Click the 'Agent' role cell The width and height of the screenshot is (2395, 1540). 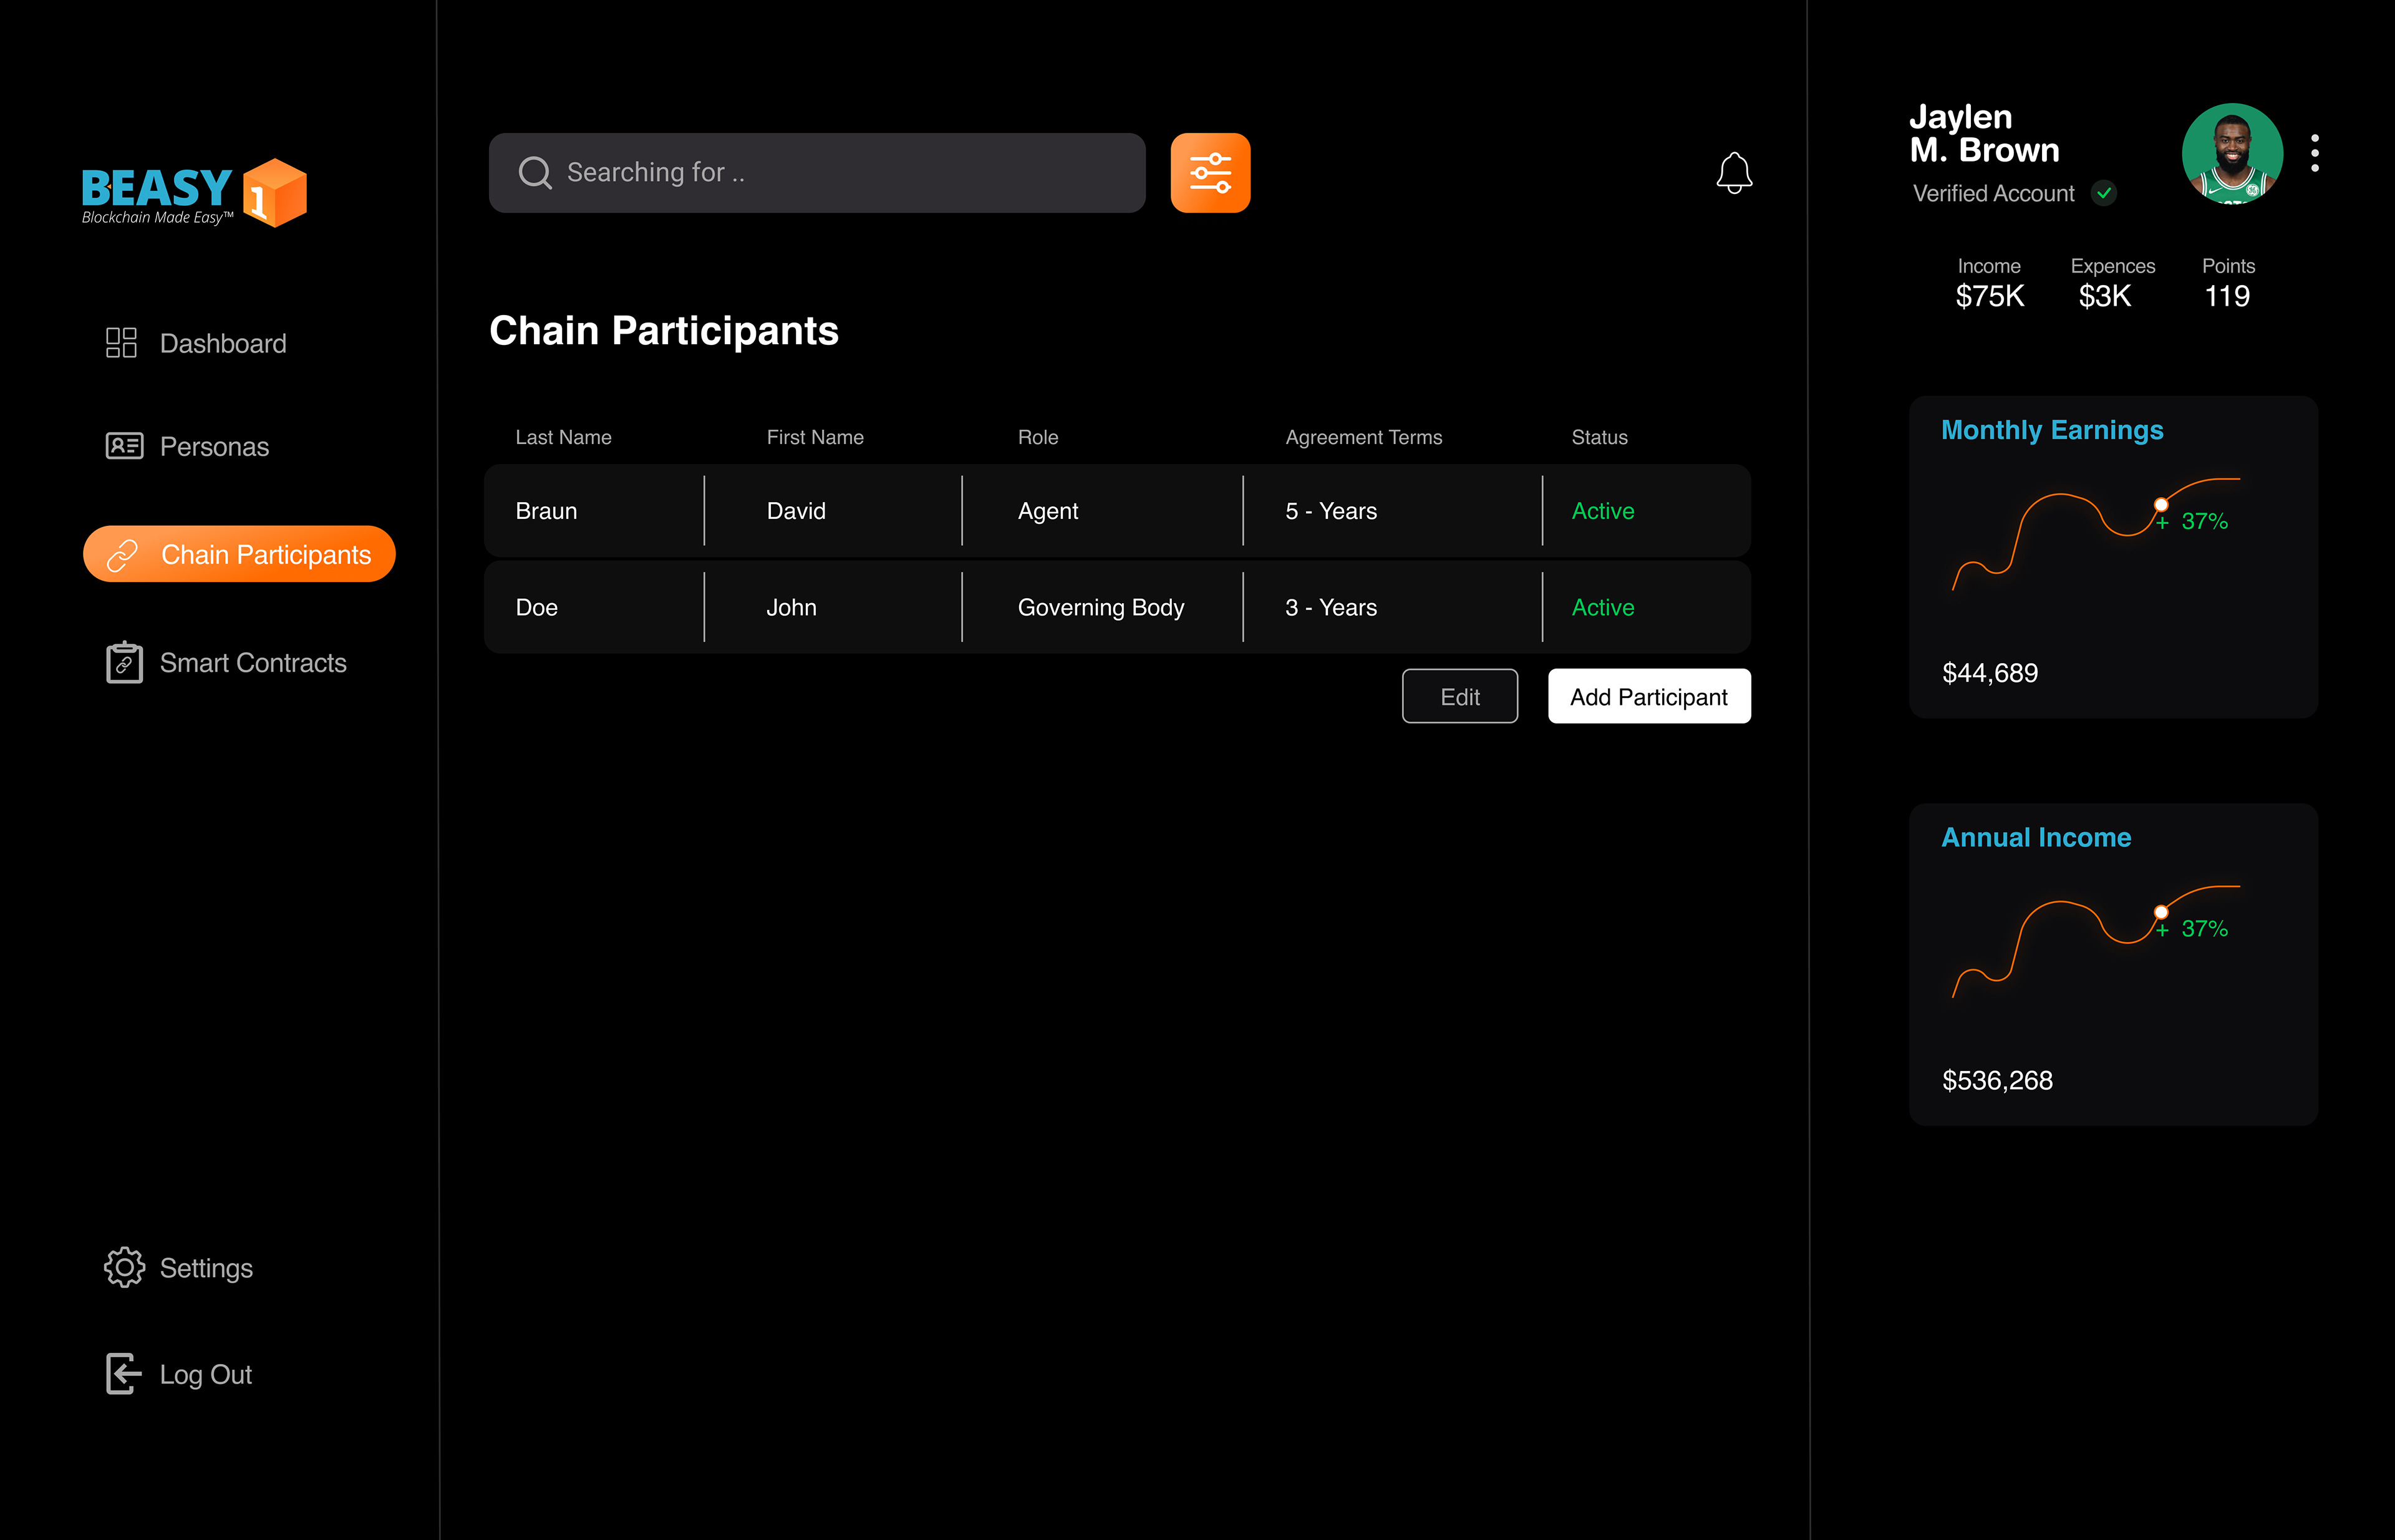(x=1048, y=512)
